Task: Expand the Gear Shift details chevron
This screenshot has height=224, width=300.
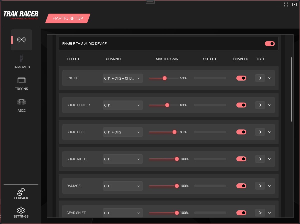Action: pos(270,213)
